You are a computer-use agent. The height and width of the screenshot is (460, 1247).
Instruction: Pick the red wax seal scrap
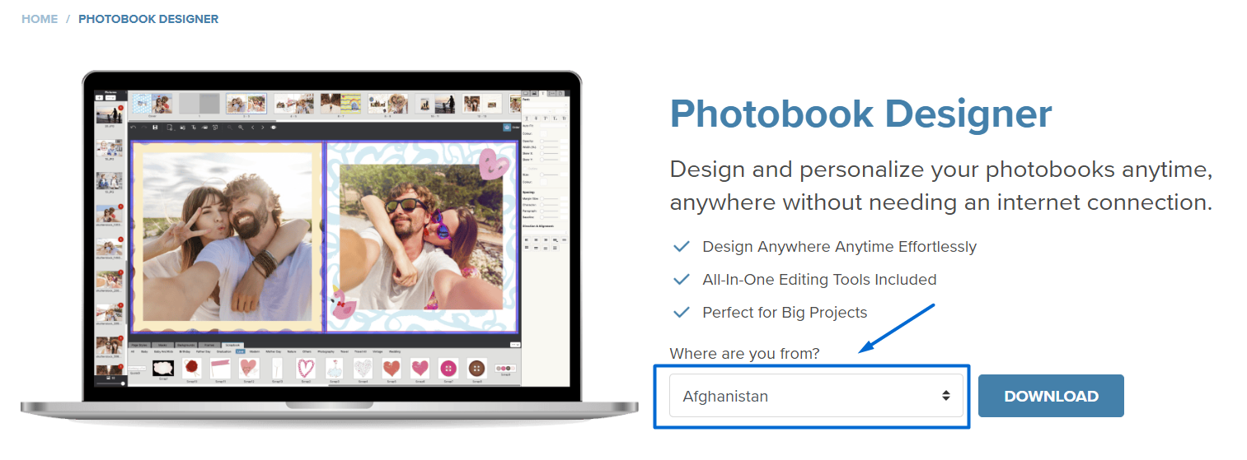[191, 368]
